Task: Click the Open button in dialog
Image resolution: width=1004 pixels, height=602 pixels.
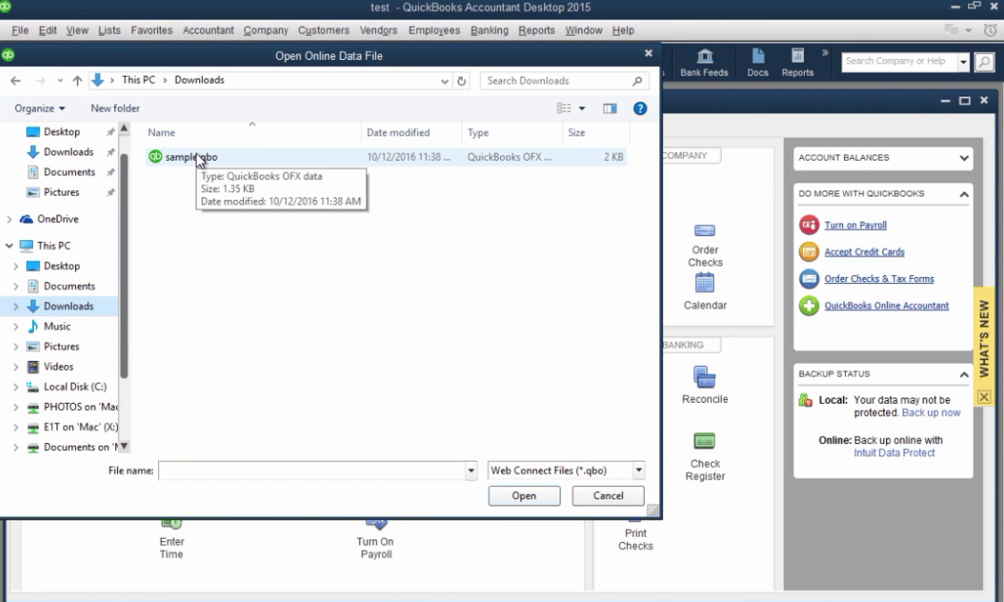Action: pos(523,496)
